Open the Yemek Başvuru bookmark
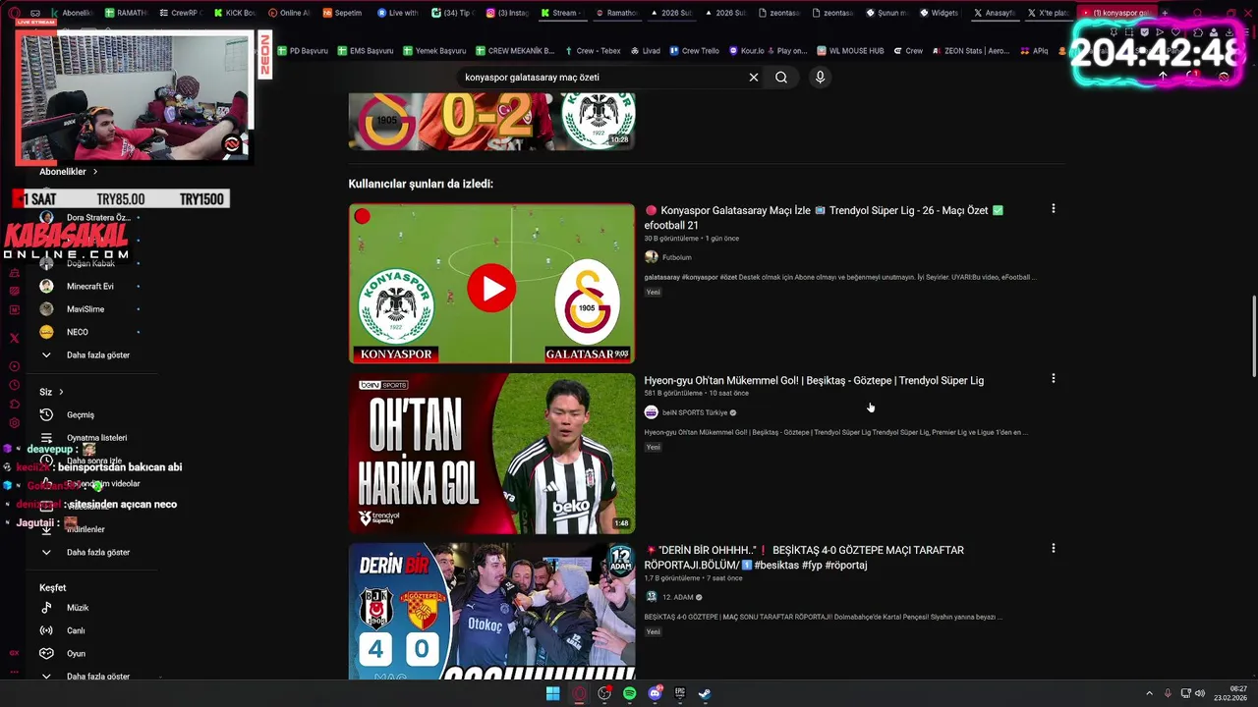 point(433,51)
